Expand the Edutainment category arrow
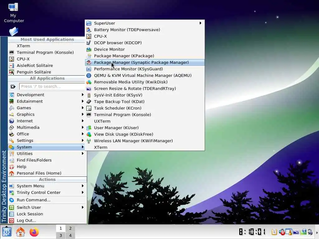The image size is (319, 239). [x=83, y=101]
